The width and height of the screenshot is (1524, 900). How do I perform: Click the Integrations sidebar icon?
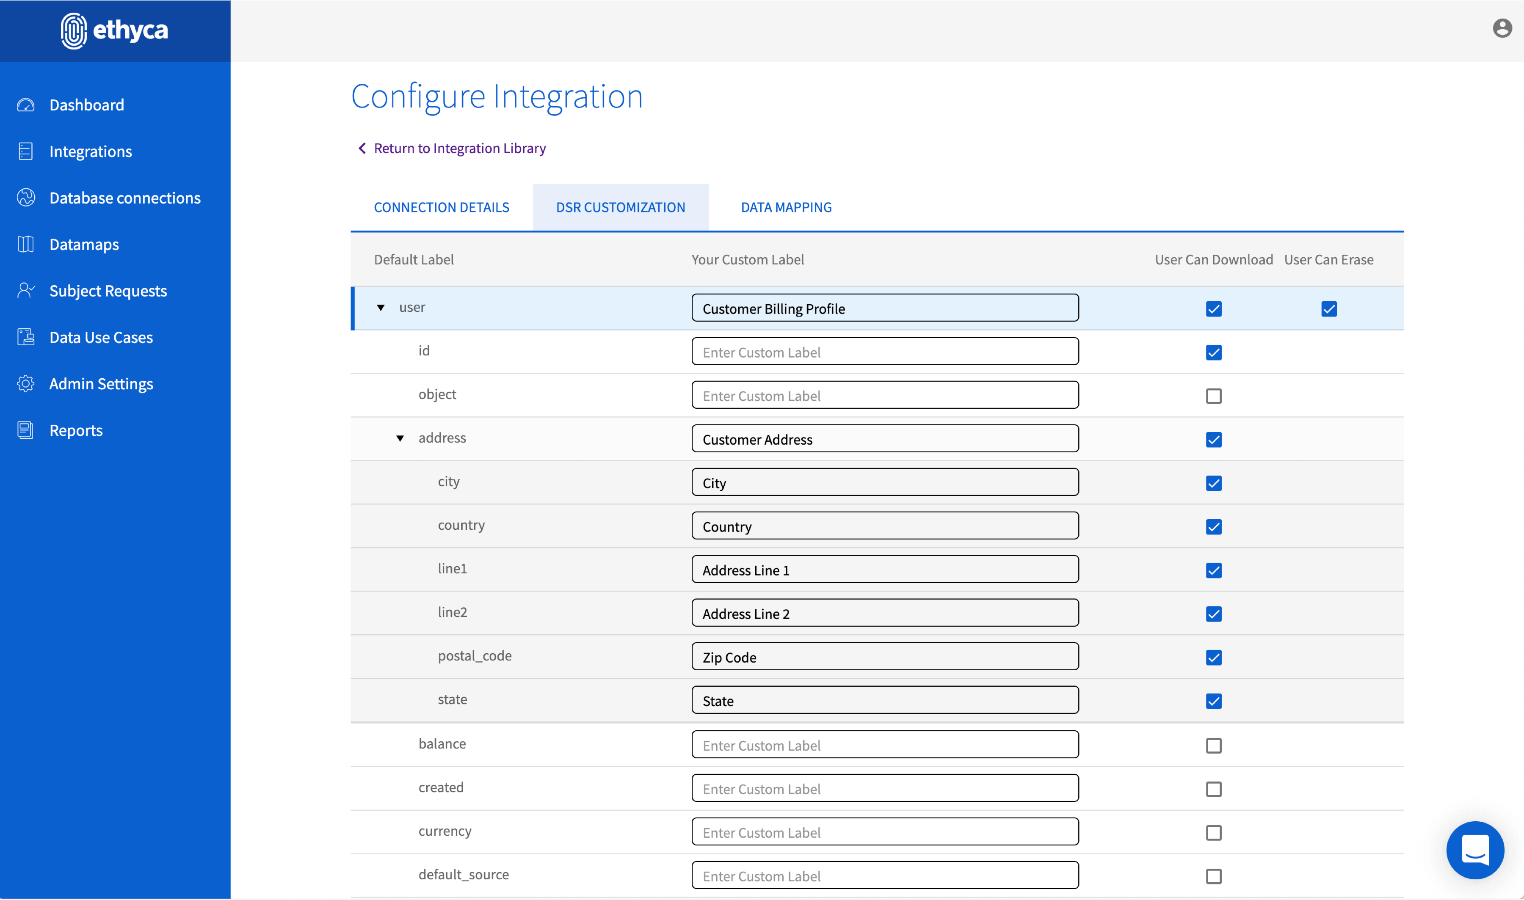coord(25,151)
